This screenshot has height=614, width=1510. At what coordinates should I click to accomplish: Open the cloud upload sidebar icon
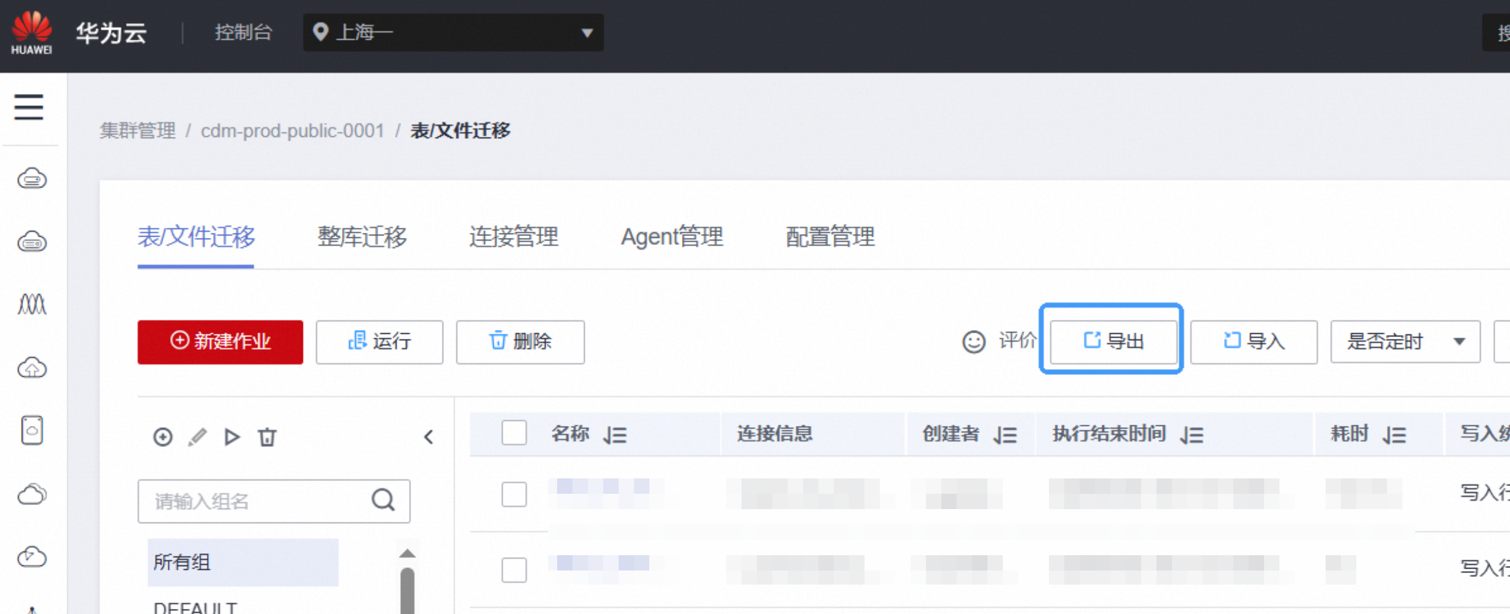[32, 367]
